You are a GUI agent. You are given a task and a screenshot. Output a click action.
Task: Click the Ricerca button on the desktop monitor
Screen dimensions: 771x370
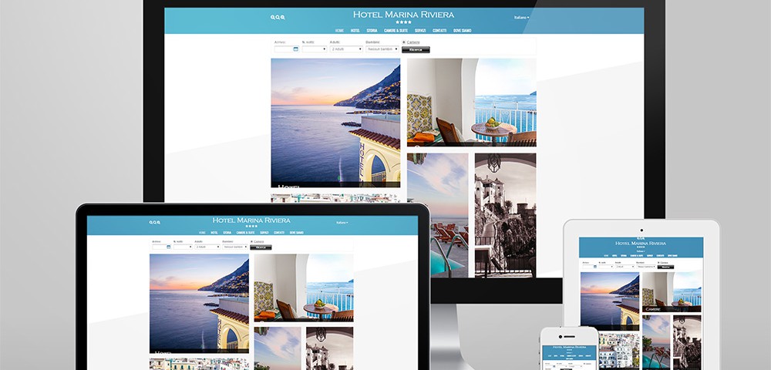click(416, 49)
